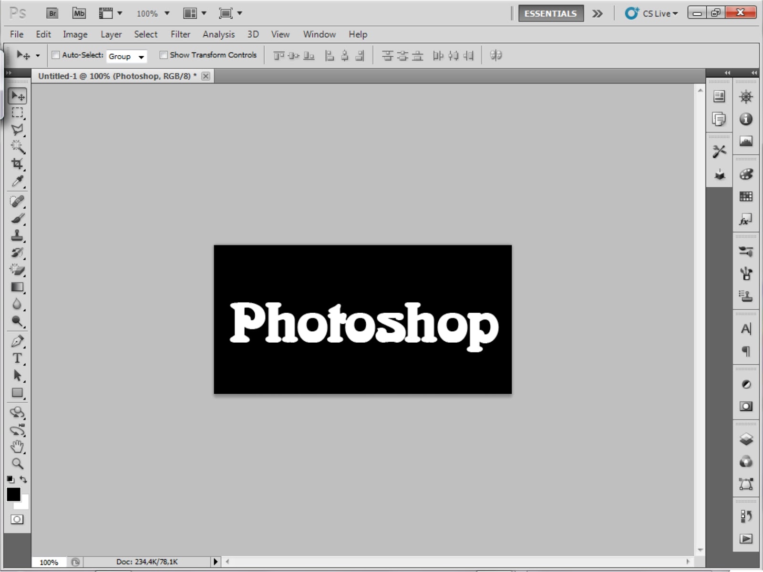The width and height of the screenshot is (763, 572).
Task: Enable the Auto-Select checkbox
Action: click(55, 55)
